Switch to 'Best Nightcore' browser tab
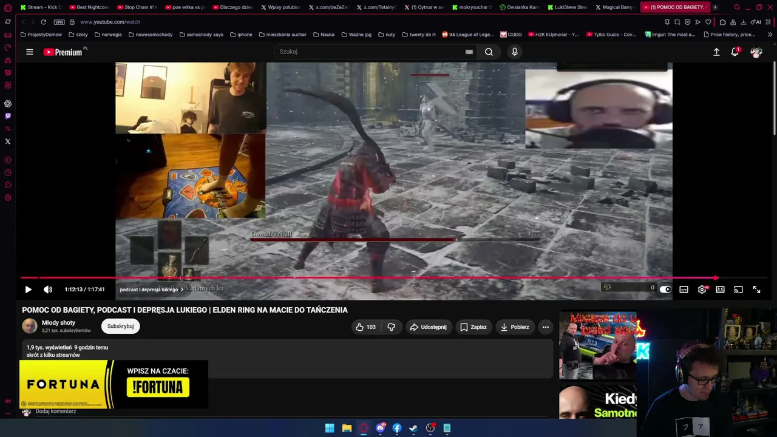The height and width of the screenshot is (437, 777). tap(89, 7)
